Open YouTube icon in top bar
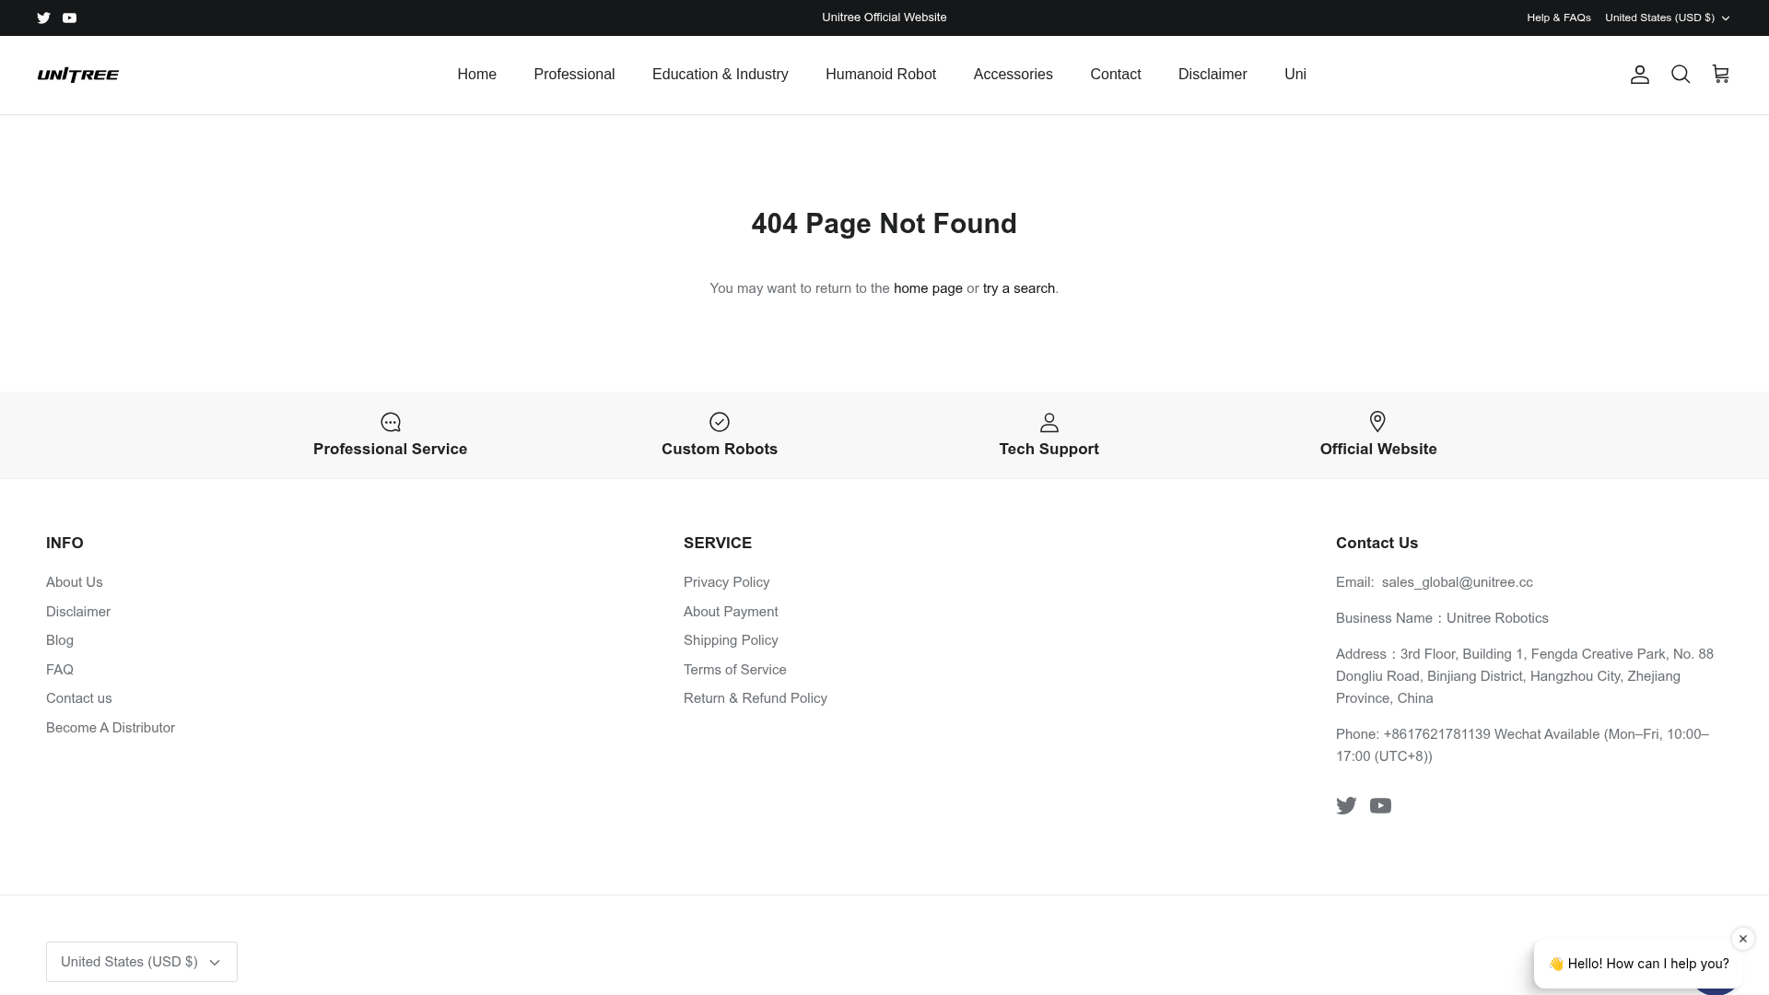This screenshot has width=1769, height=995. coord(69,18)
